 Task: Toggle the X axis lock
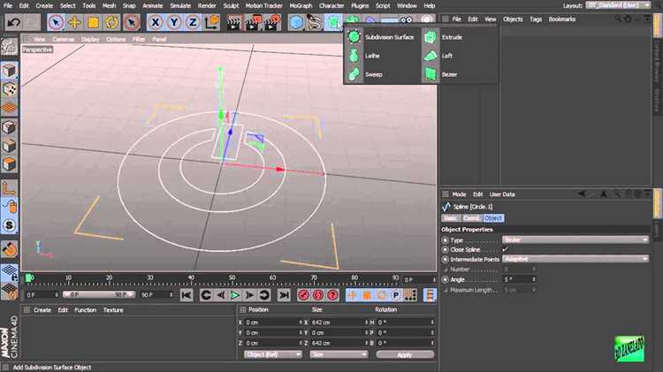point(156,22)
